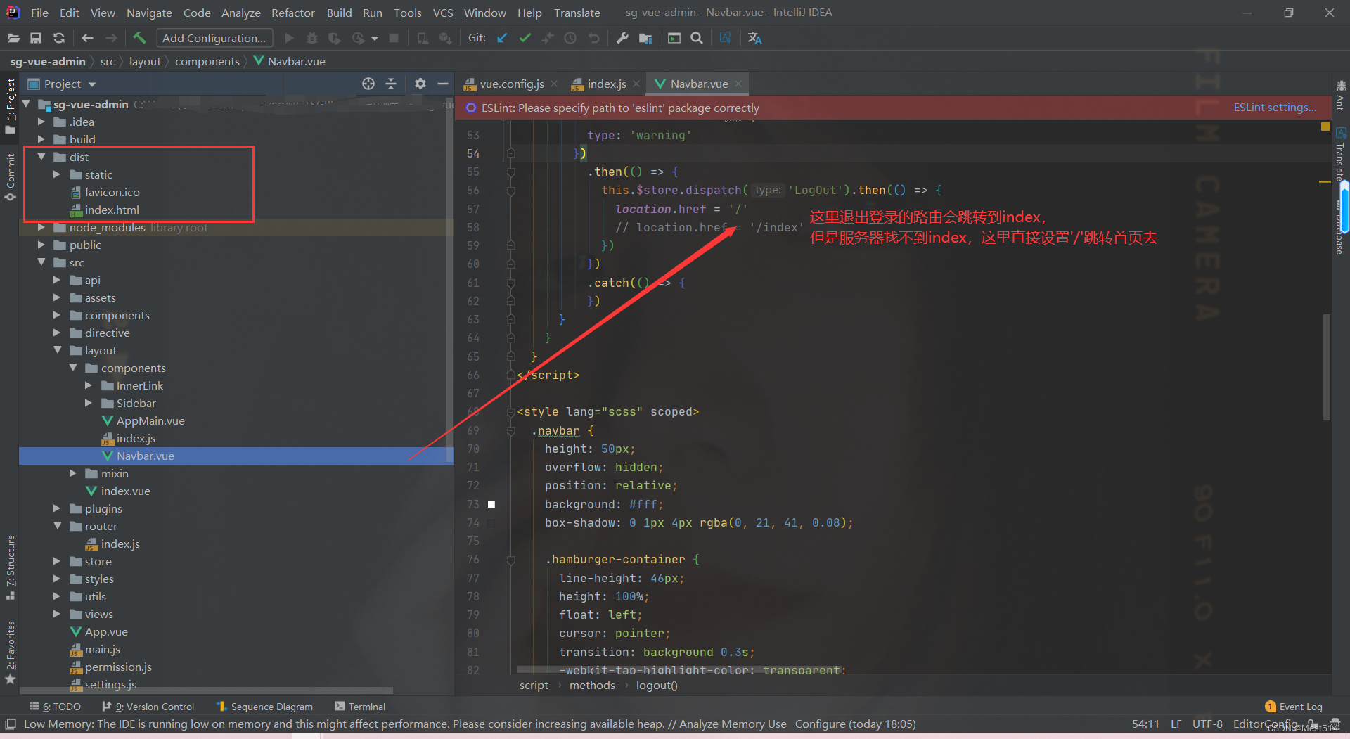Collapse all in the Project panel
Viewport: 1350px width, 739px height.
pyautogui.click(x=391, y=84)
